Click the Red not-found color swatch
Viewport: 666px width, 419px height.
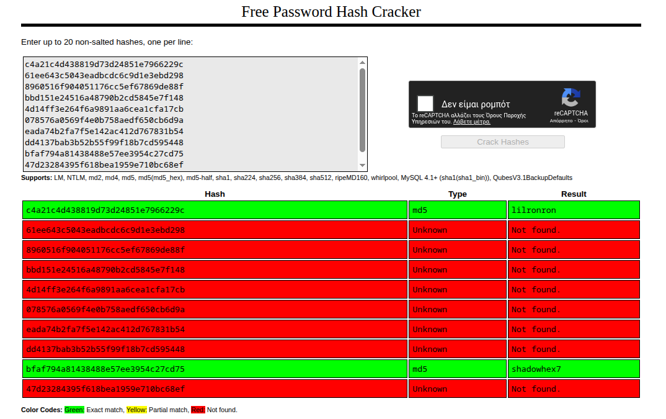click(x=197, y=410)
